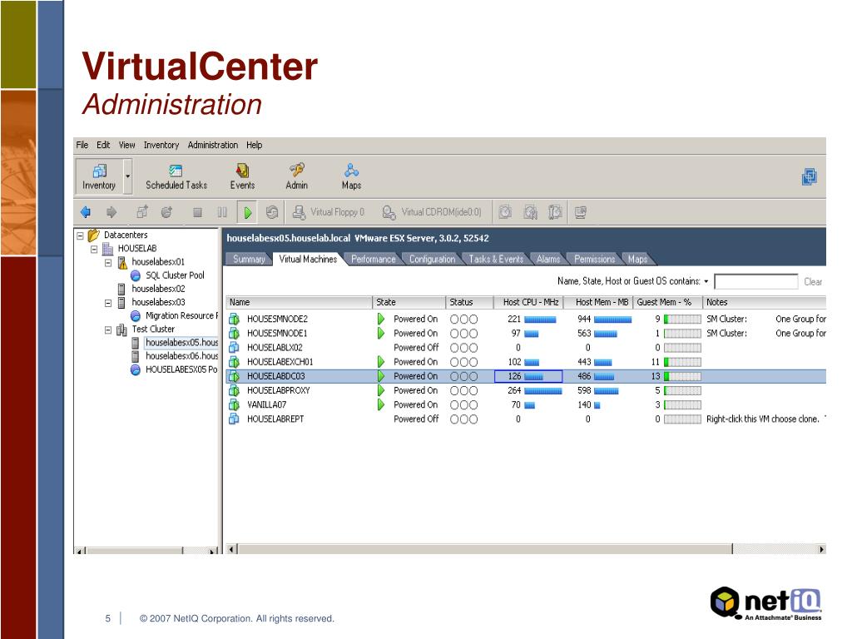This screenshot has width=852, height=639.
Task: Click the Suspend (pause) icon
Action: [222, 212]
